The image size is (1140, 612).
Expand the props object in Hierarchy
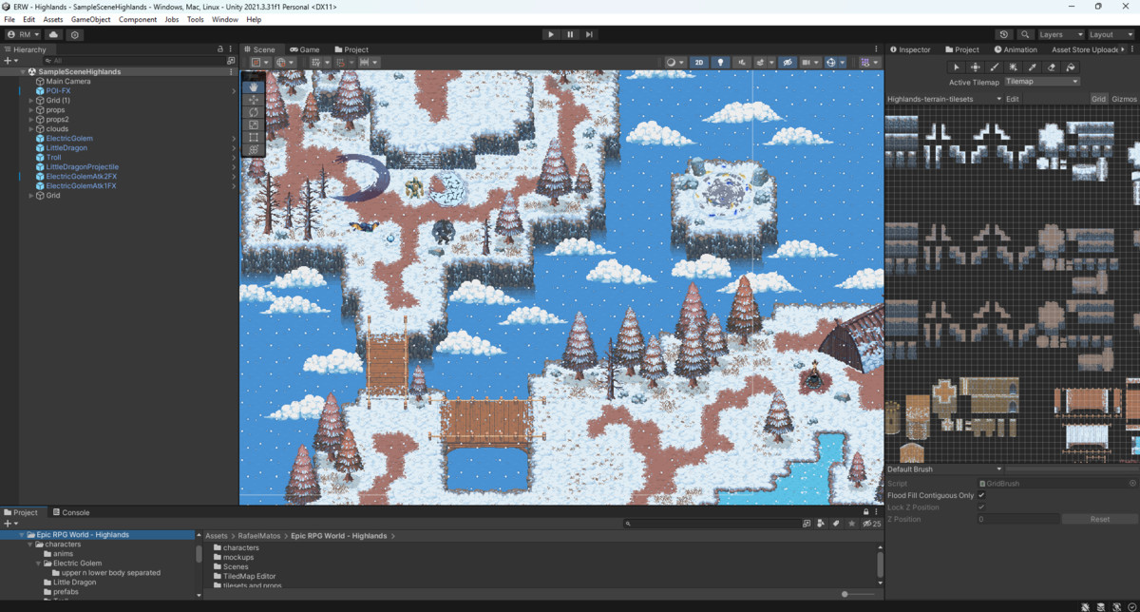[x=31, y=110]
